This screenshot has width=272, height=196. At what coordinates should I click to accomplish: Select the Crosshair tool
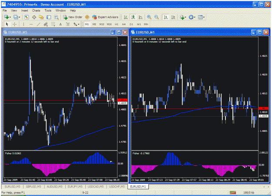point(14,24)
